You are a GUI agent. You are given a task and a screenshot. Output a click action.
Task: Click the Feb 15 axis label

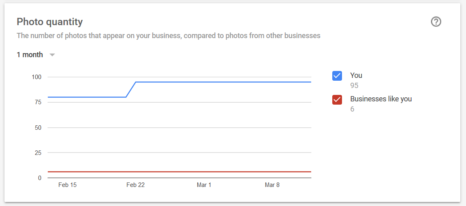[x=67, y=185]
